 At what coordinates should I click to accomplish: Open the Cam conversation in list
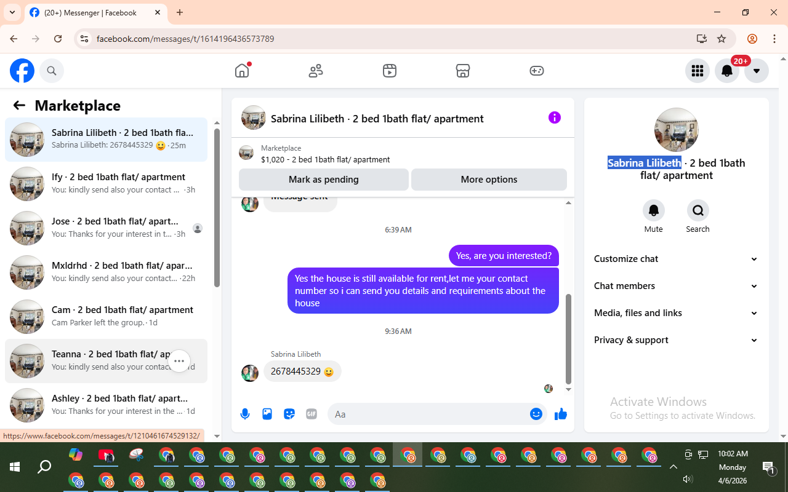click(x=107, y=317)
